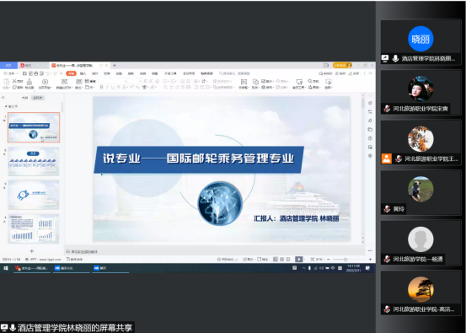466x333 pixels.
Task: Select the fourth slide thumbnail with charts
Action: 34,229
